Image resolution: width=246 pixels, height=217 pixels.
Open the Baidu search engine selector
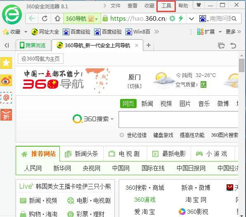203,19
